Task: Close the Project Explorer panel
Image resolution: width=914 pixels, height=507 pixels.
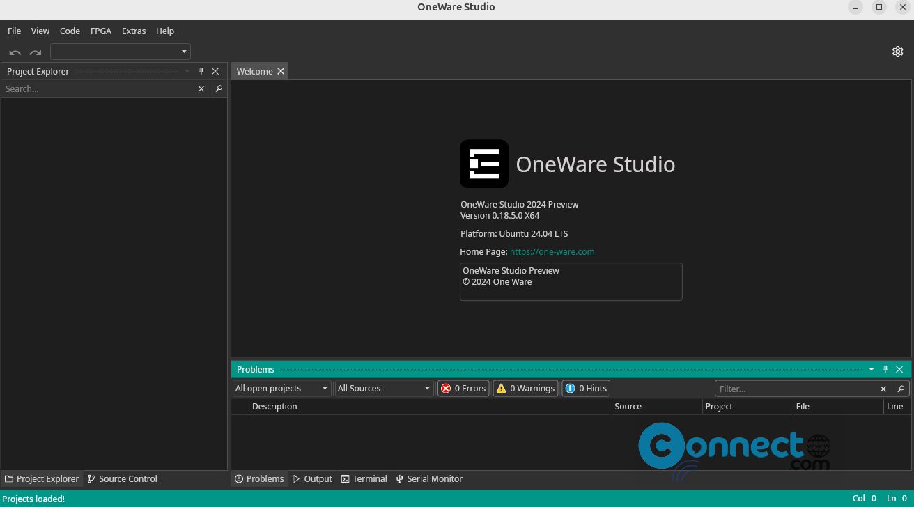Action: 215,71
